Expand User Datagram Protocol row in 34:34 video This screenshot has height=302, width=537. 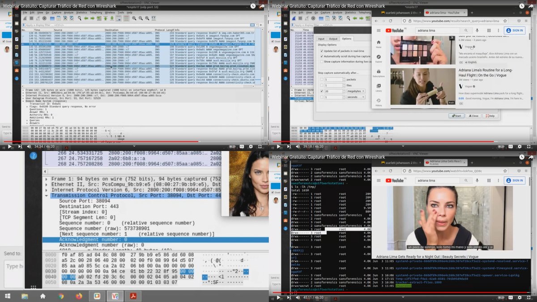point(24,98)
